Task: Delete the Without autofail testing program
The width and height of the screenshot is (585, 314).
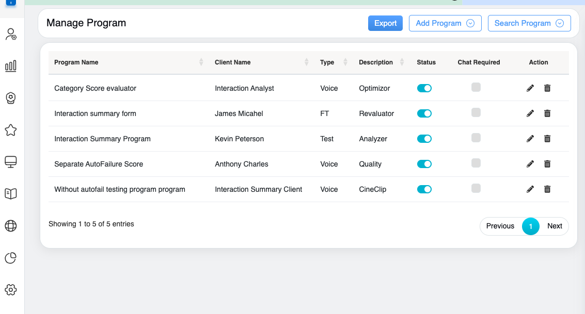Action: [x=547, y=189]
